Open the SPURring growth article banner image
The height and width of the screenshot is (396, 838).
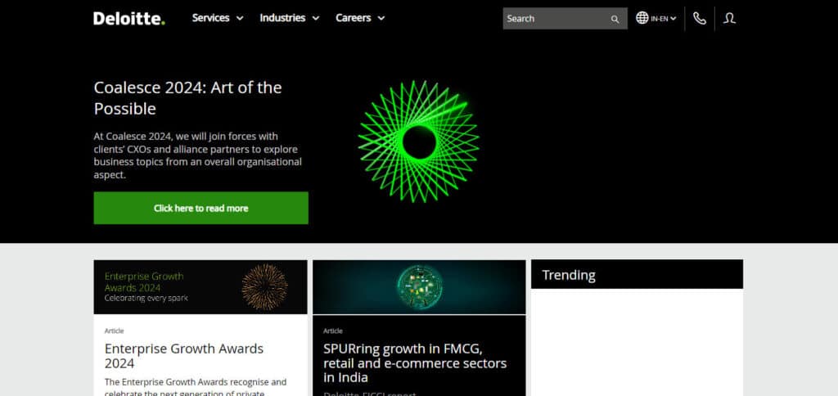[419, 287]
